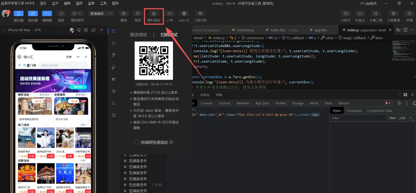
Task: Open the 工具 menu
Action: coord(103,3)
